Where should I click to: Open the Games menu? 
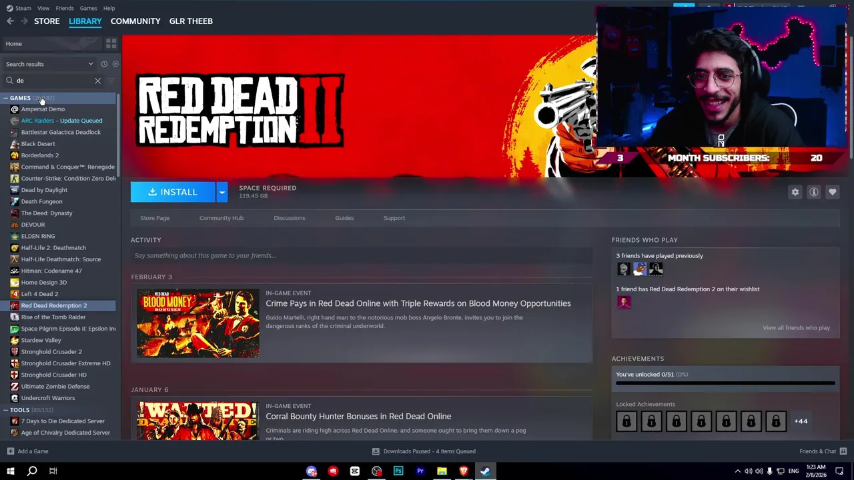coord(88,8)
